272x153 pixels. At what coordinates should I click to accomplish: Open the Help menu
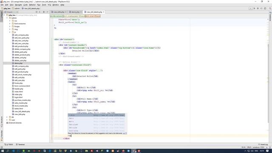pyautogui.click(x=62, y=5)
